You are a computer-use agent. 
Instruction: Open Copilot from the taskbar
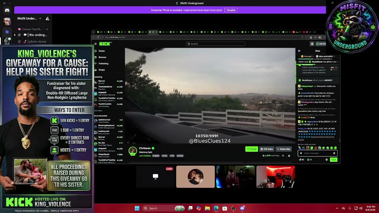(199, 208)
